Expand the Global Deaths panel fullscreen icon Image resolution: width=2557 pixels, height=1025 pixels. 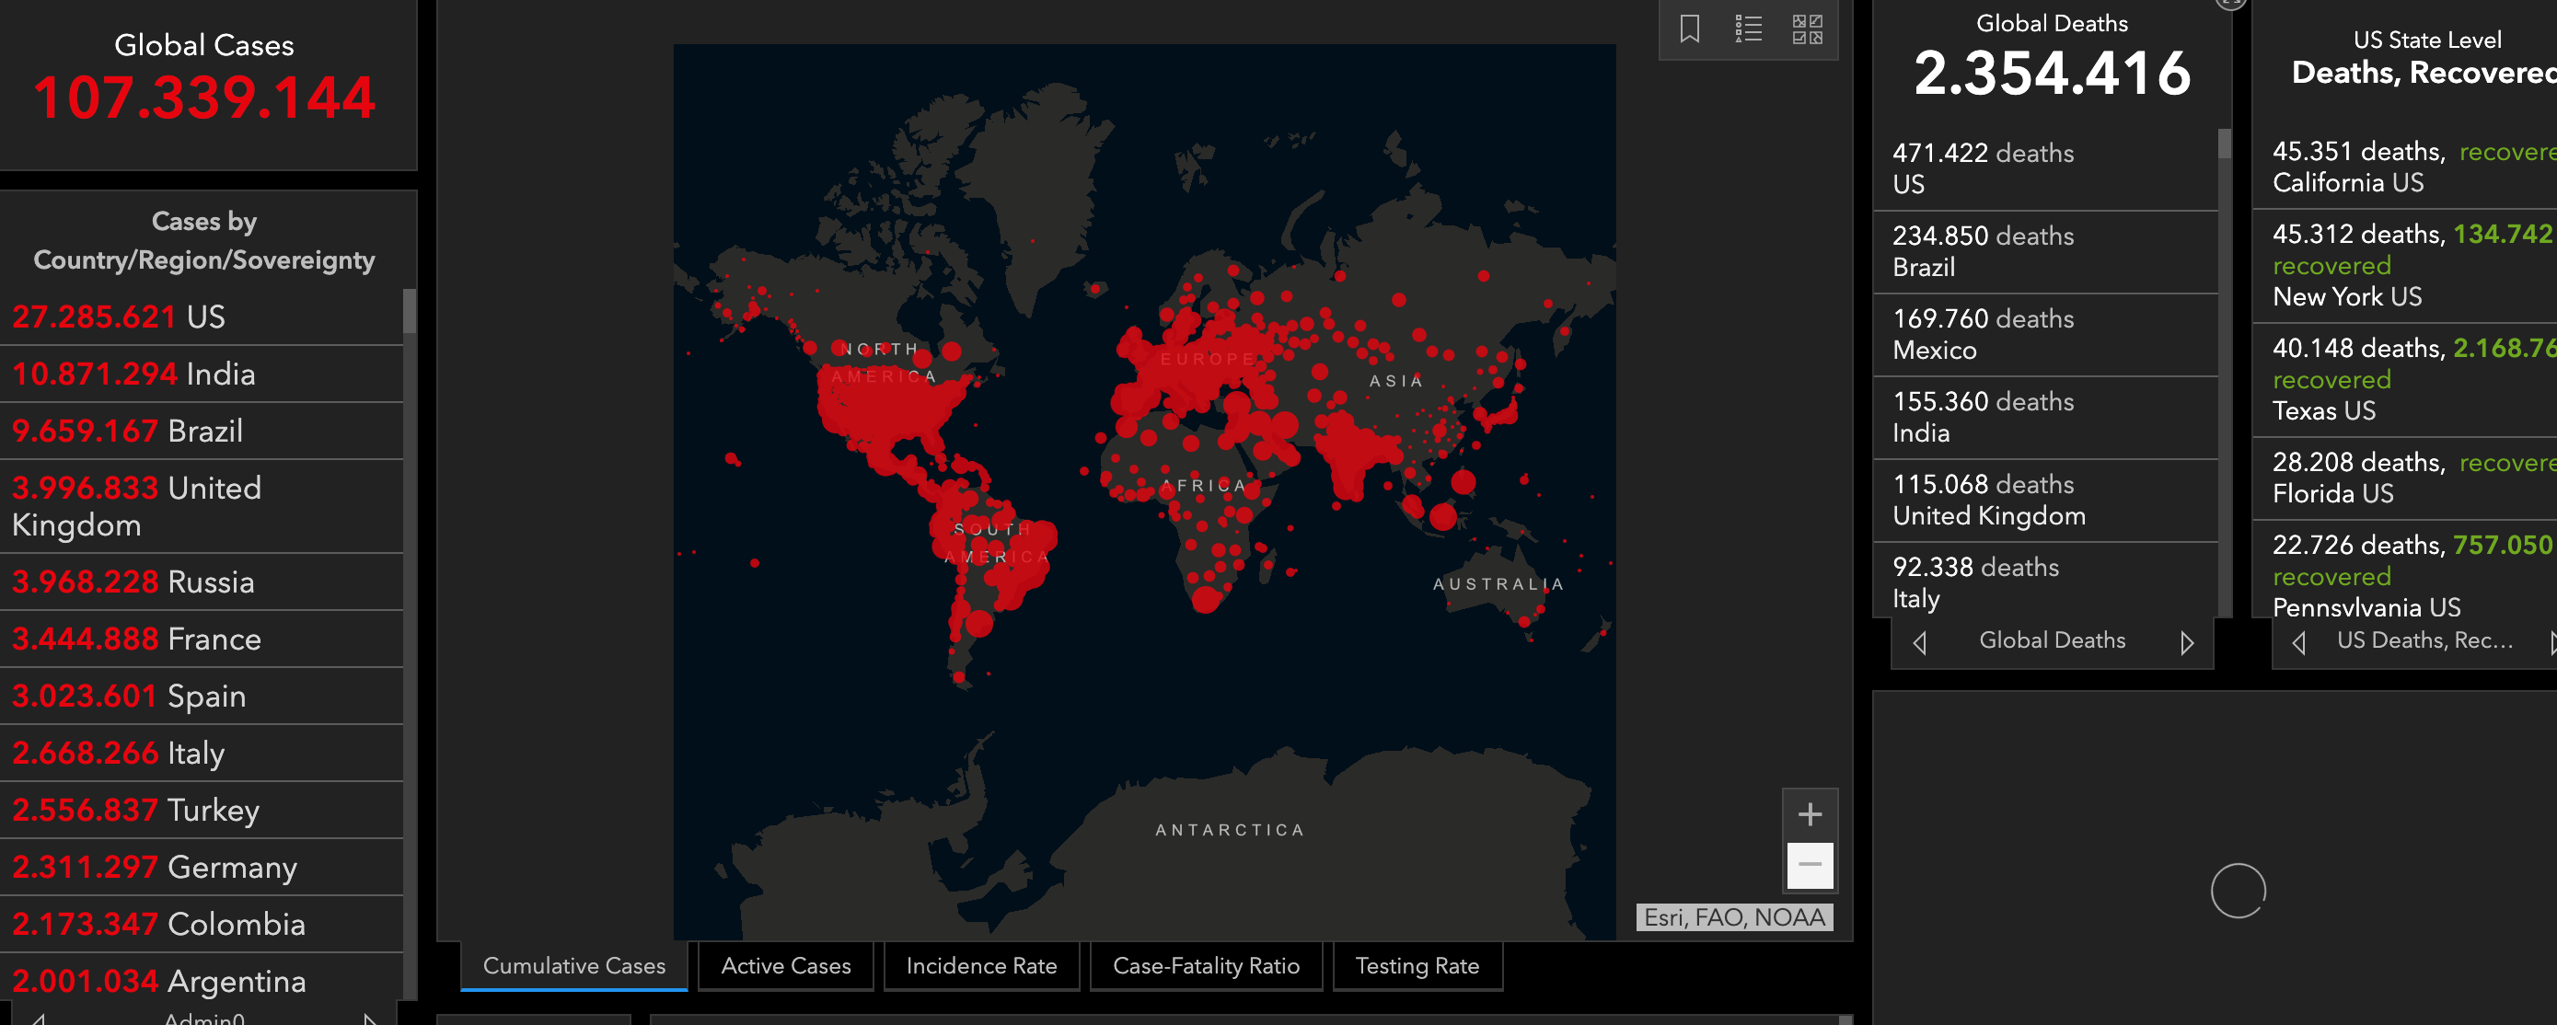[2229, 3]
